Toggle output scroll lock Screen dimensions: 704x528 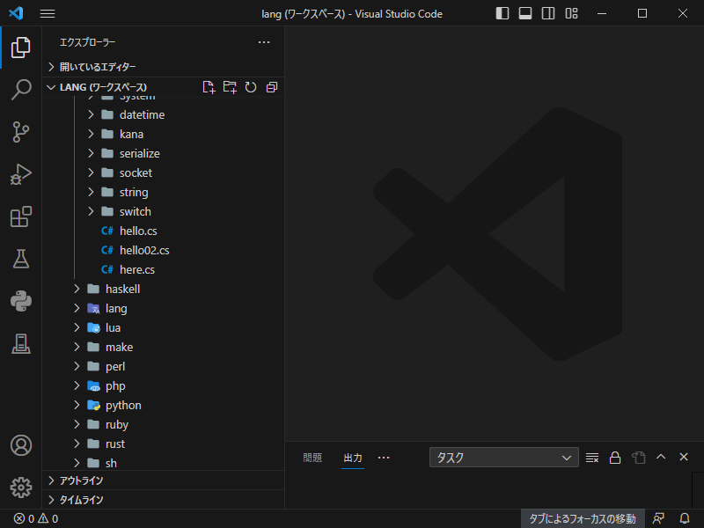[x=614, y=458]
